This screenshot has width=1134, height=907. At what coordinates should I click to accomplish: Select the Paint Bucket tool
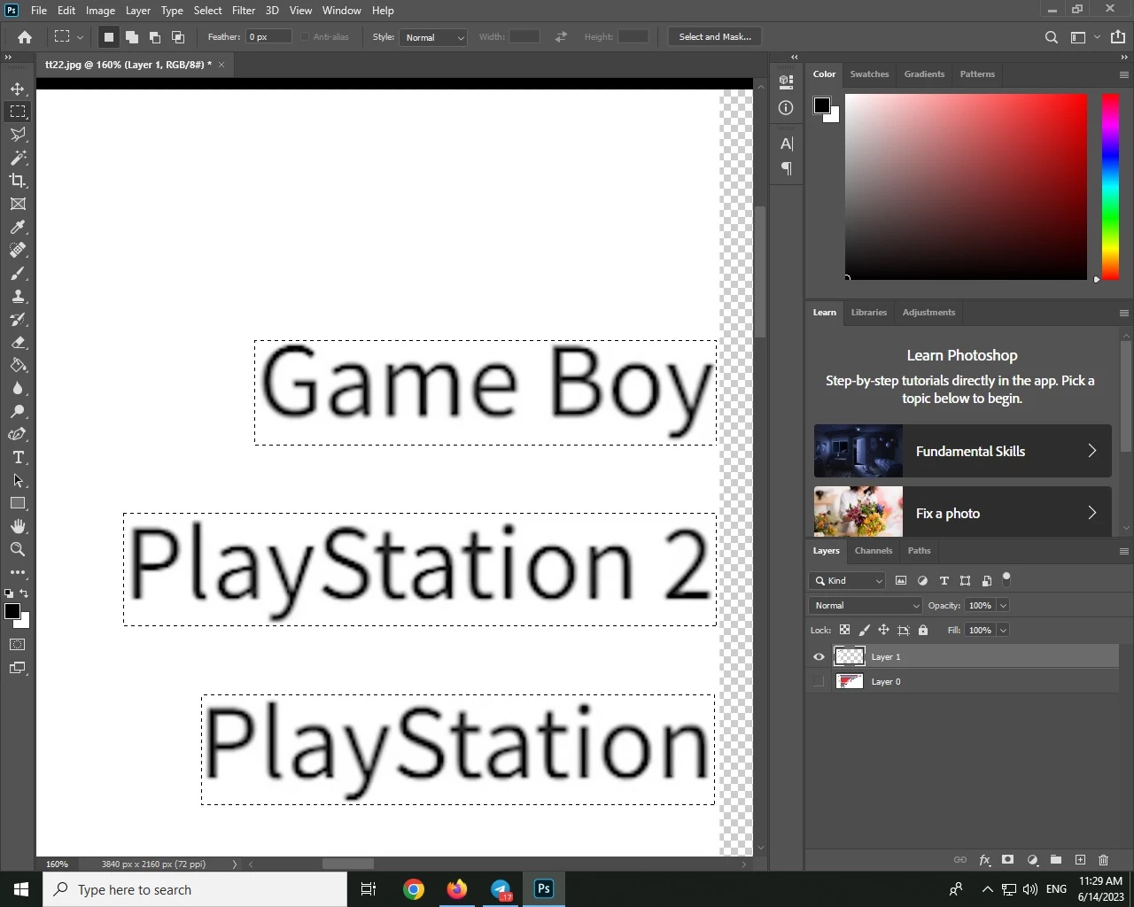tap(18, 365)
